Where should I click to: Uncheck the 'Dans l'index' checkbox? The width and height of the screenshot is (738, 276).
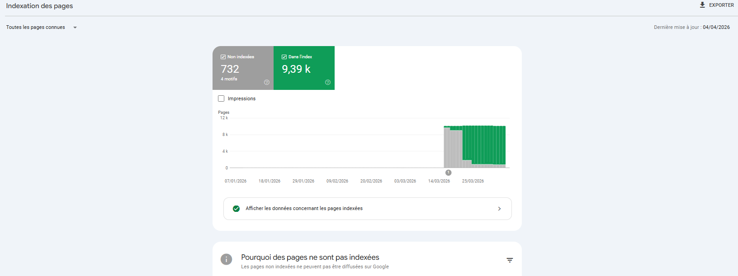click(284, 57)
